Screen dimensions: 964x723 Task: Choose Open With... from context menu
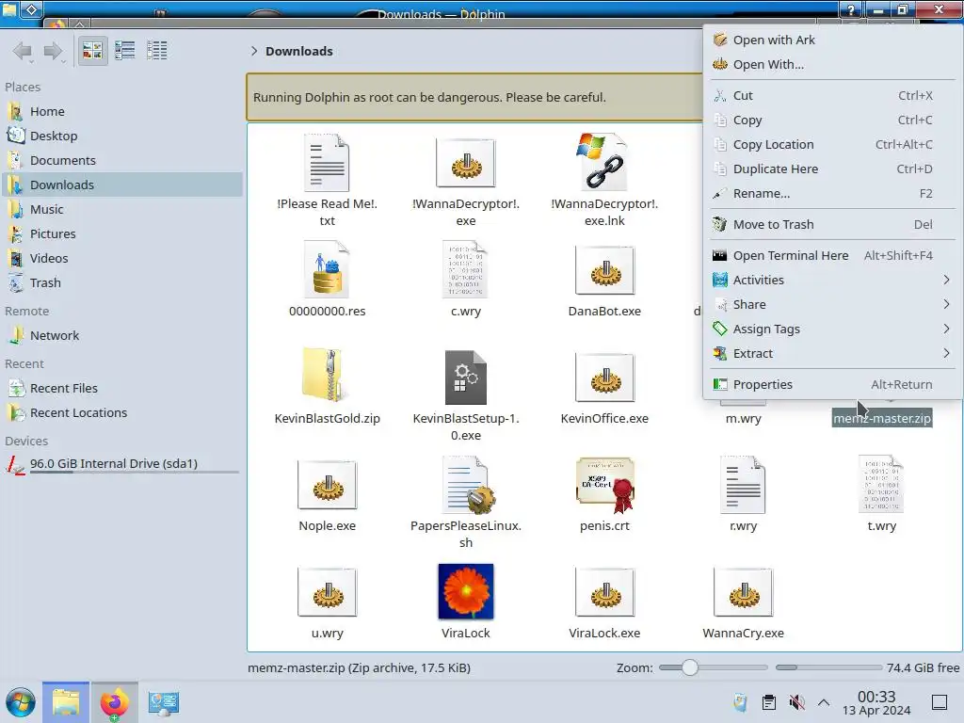(832, 65)
